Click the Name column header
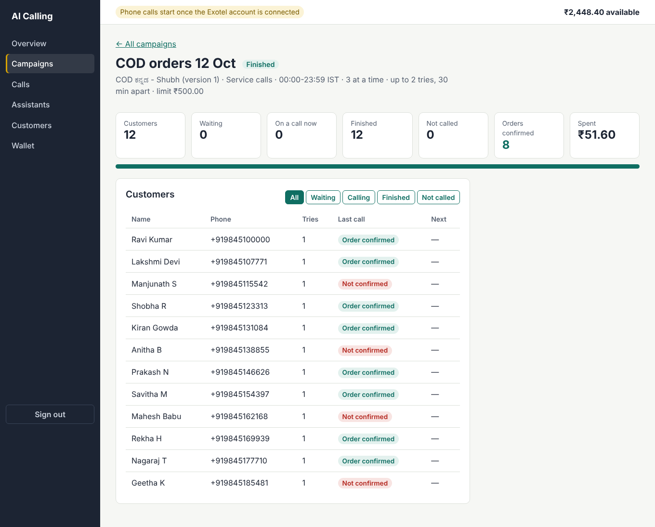The height and width of the screenshot is (527, 655). tap(141, 219)
